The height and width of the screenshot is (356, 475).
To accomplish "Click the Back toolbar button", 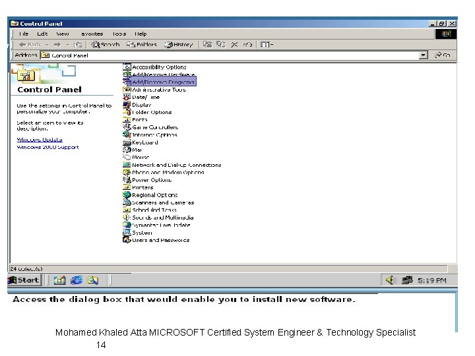I will [x=30, y=45].
